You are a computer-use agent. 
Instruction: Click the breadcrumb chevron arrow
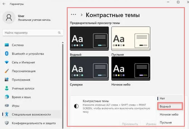point(82,15)
